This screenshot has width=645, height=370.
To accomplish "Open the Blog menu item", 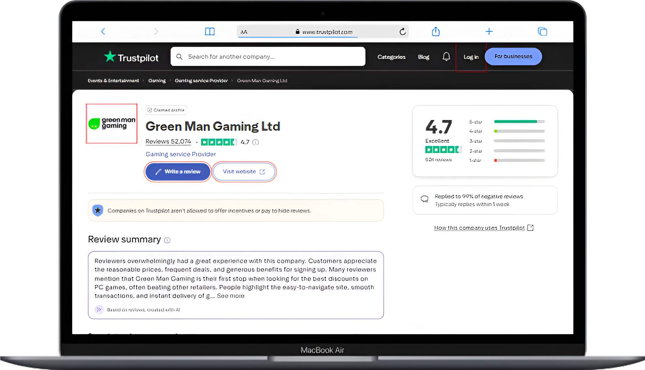I will coord(424,57).
